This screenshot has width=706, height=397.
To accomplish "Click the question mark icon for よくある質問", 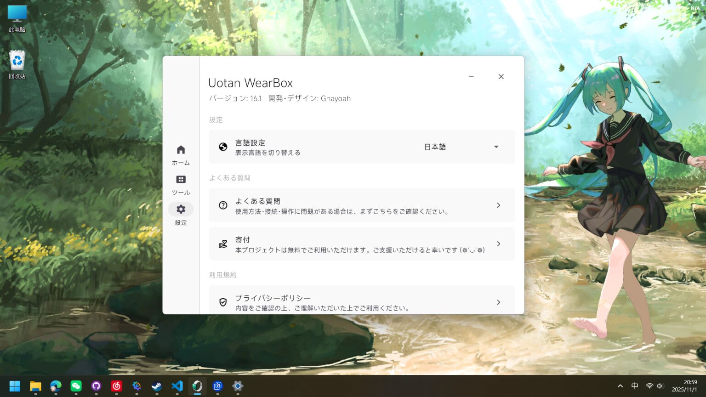I will pyautogui.click(x=223, y=205).
